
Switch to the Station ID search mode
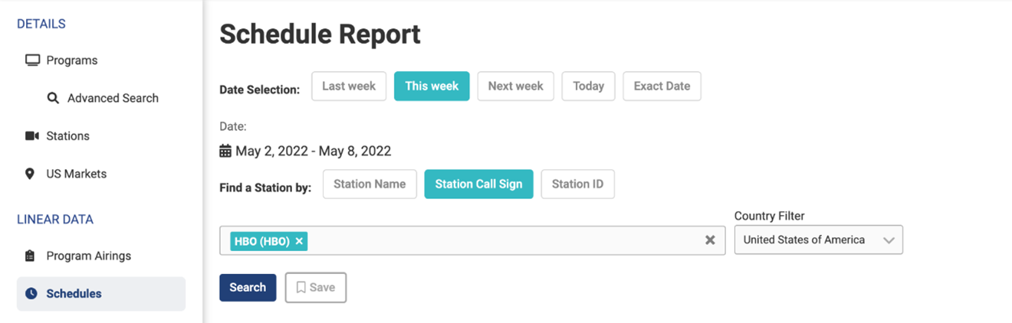click(577, 184)
